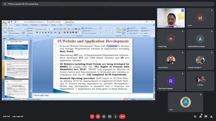216x121 pixels.
Task: Toggle Strikethrough formatting
Action: [x=46, y=33]
